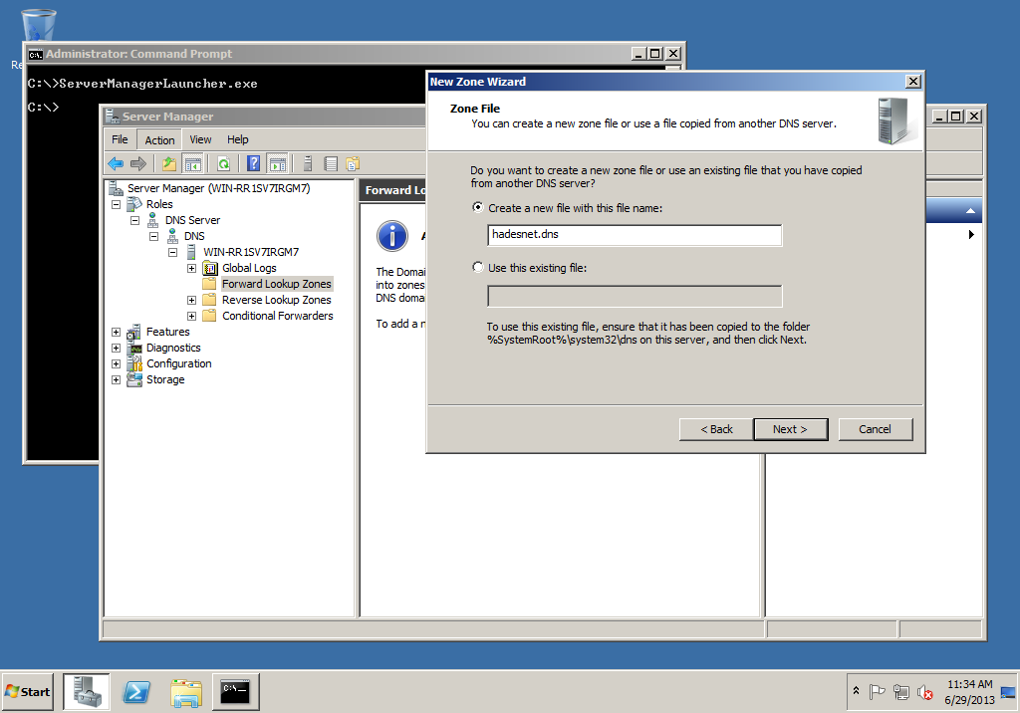Open Windows Explorer from the taskbar
The image size is (1020, 713).
coord(186,691)
